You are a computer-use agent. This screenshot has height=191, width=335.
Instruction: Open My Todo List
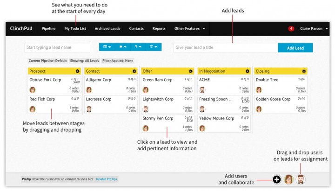[75, 29]
